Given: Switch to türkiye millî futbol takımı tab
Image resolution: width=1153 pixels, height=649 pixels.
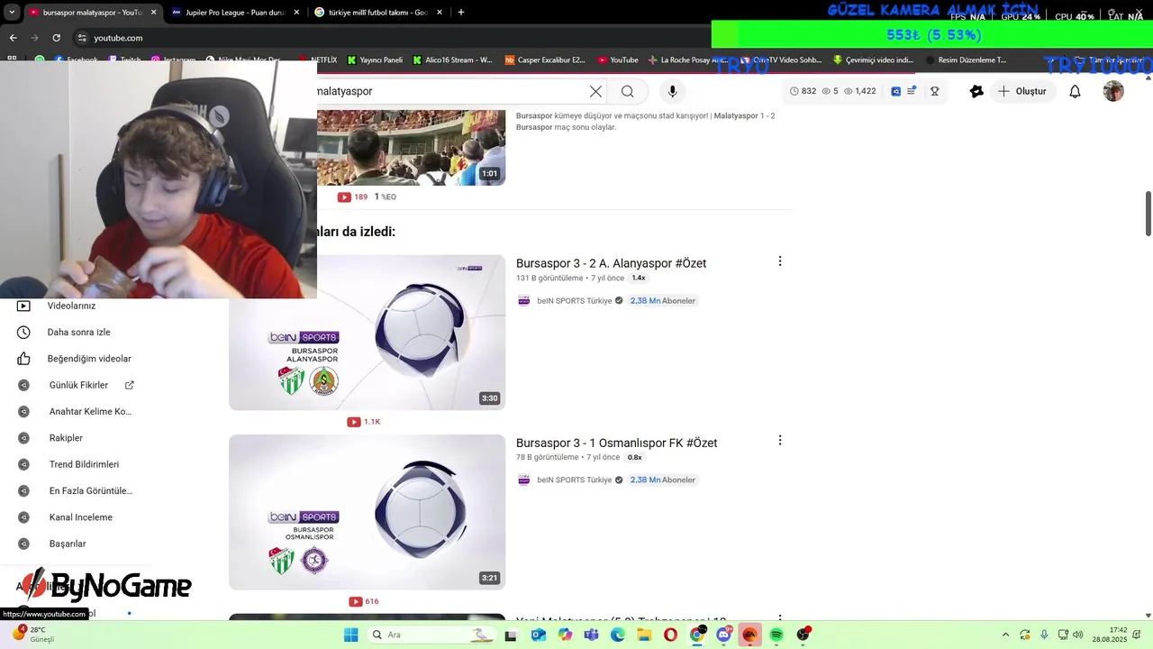Looking at the screenshot, I should pos(378,13).
